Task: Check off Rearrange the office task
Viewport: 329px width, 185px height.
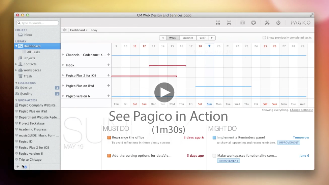Action: (x=109, y=137)
